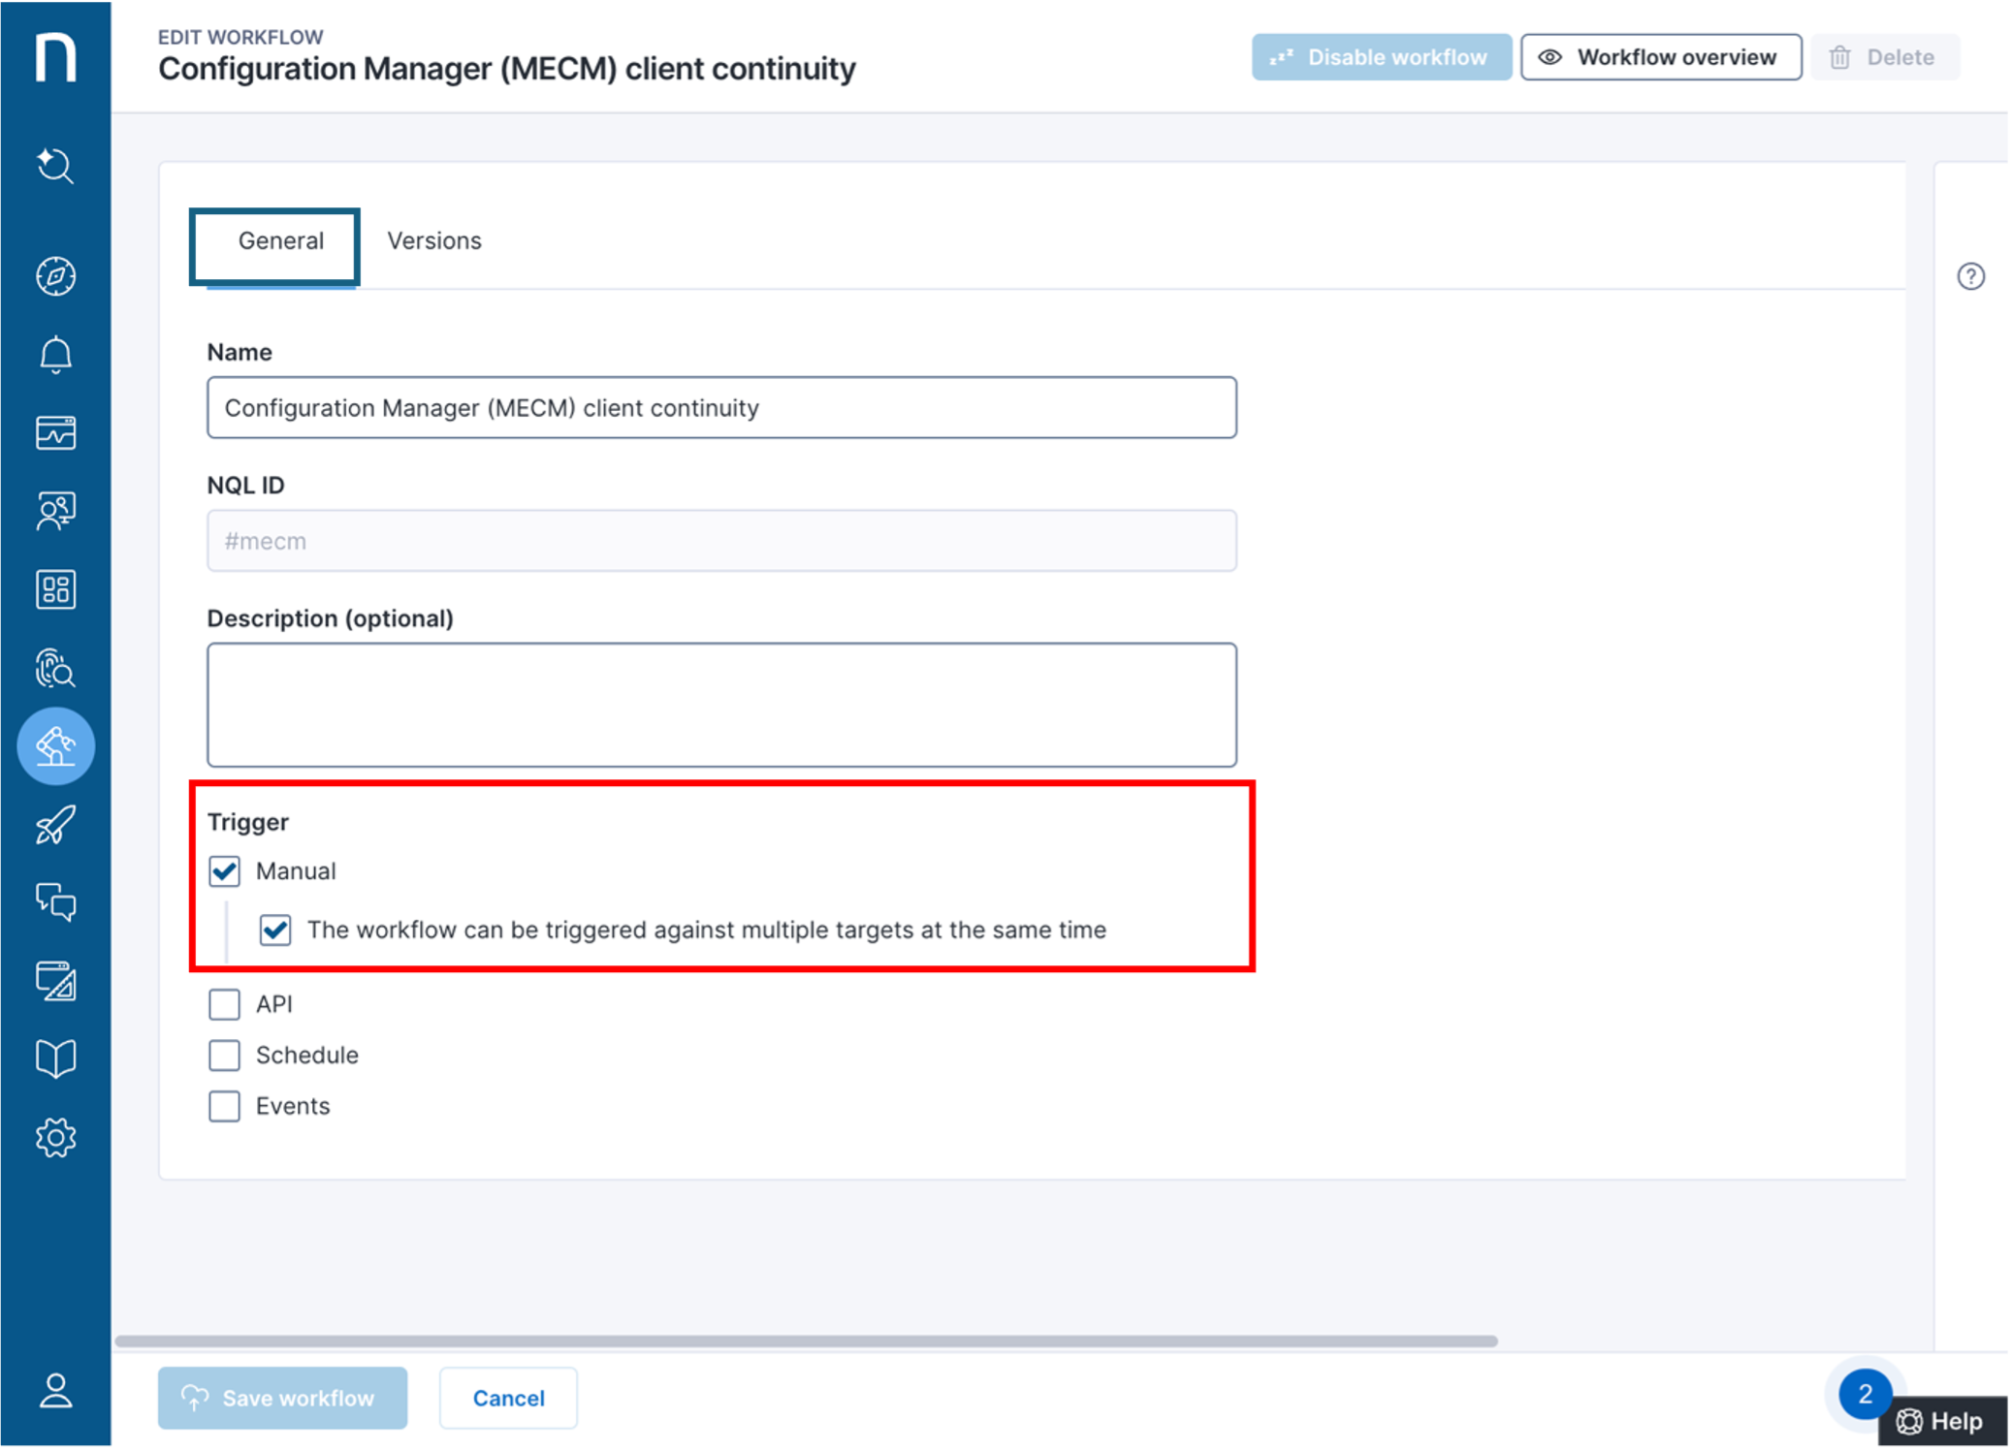Select the dashboards monitor icon

[x=55, y=433]
